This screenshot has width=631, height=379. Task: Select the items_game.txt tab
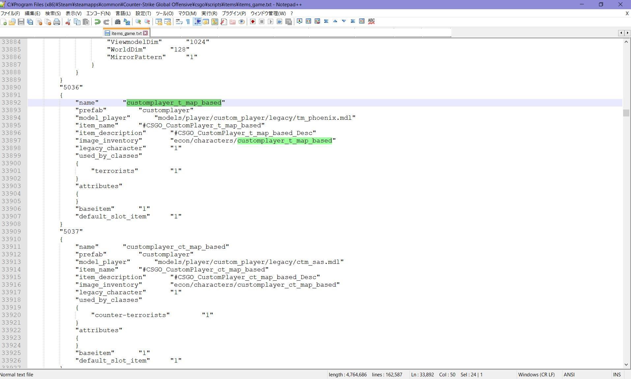[x=126, y=33]
